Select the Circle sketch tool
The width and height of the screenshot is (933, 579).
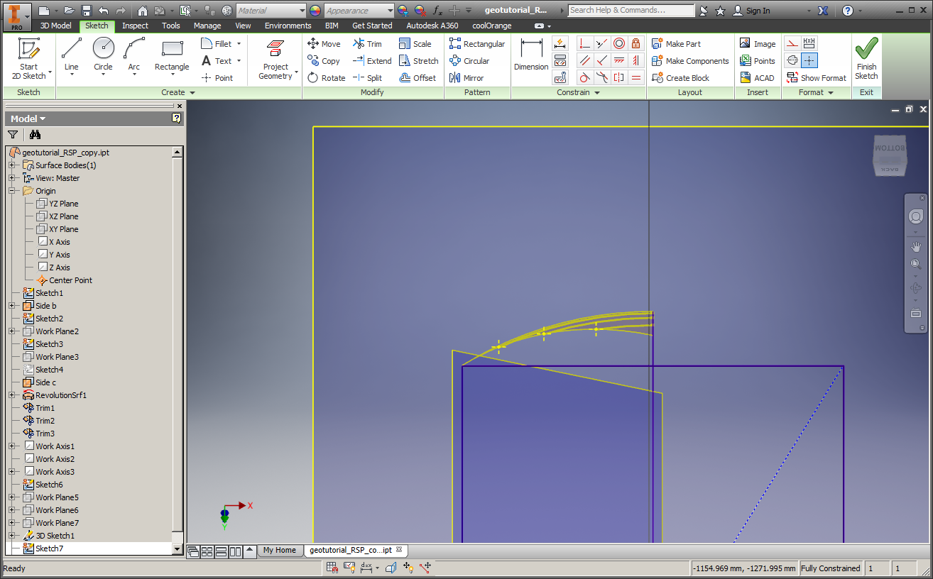pos(103,57)
